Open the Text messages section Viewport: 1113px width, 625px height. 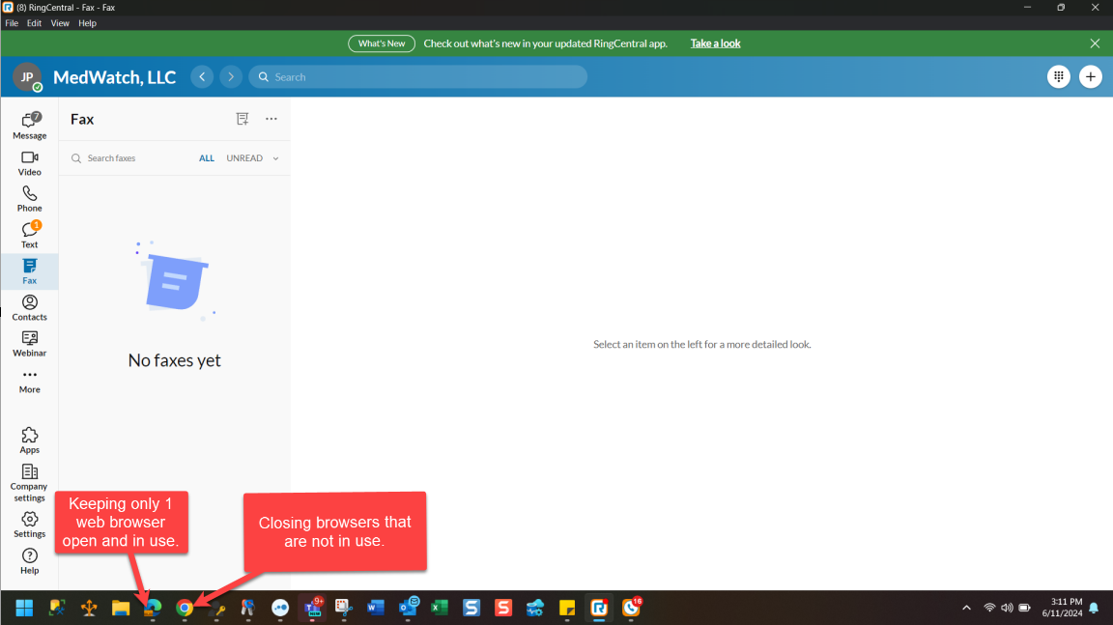[29, 235]
